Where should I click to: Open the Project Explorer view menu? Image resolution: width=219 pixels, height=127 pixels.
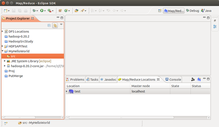click(61, 24)
